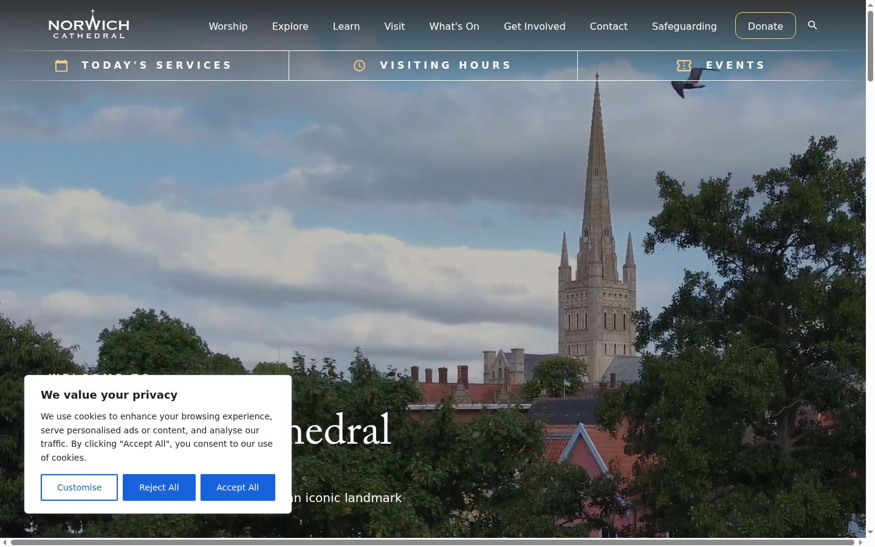The height and width of the screenshot is (547, 875).
Task: View Today's Services
Action: click(157, 65)
